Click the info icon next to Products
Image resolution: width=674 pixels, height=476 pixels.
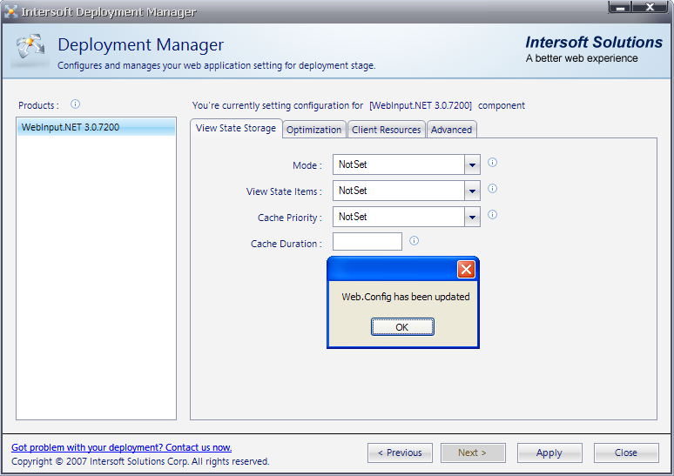pos(75,104)
